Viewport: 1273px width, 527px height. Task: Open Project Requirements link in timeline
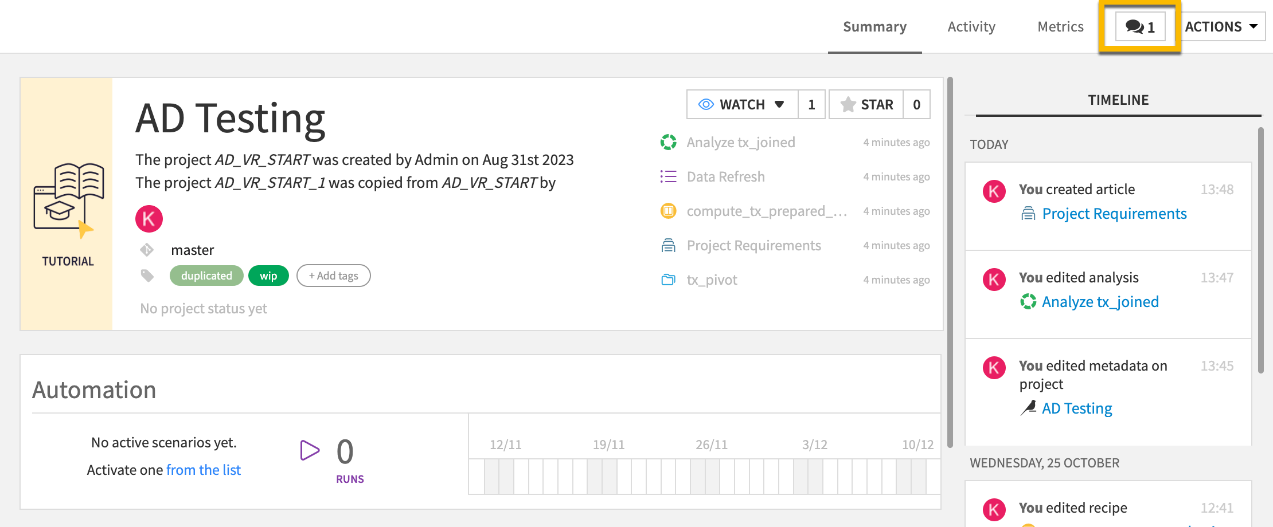pyautogui.click(x=1114, y=214)
